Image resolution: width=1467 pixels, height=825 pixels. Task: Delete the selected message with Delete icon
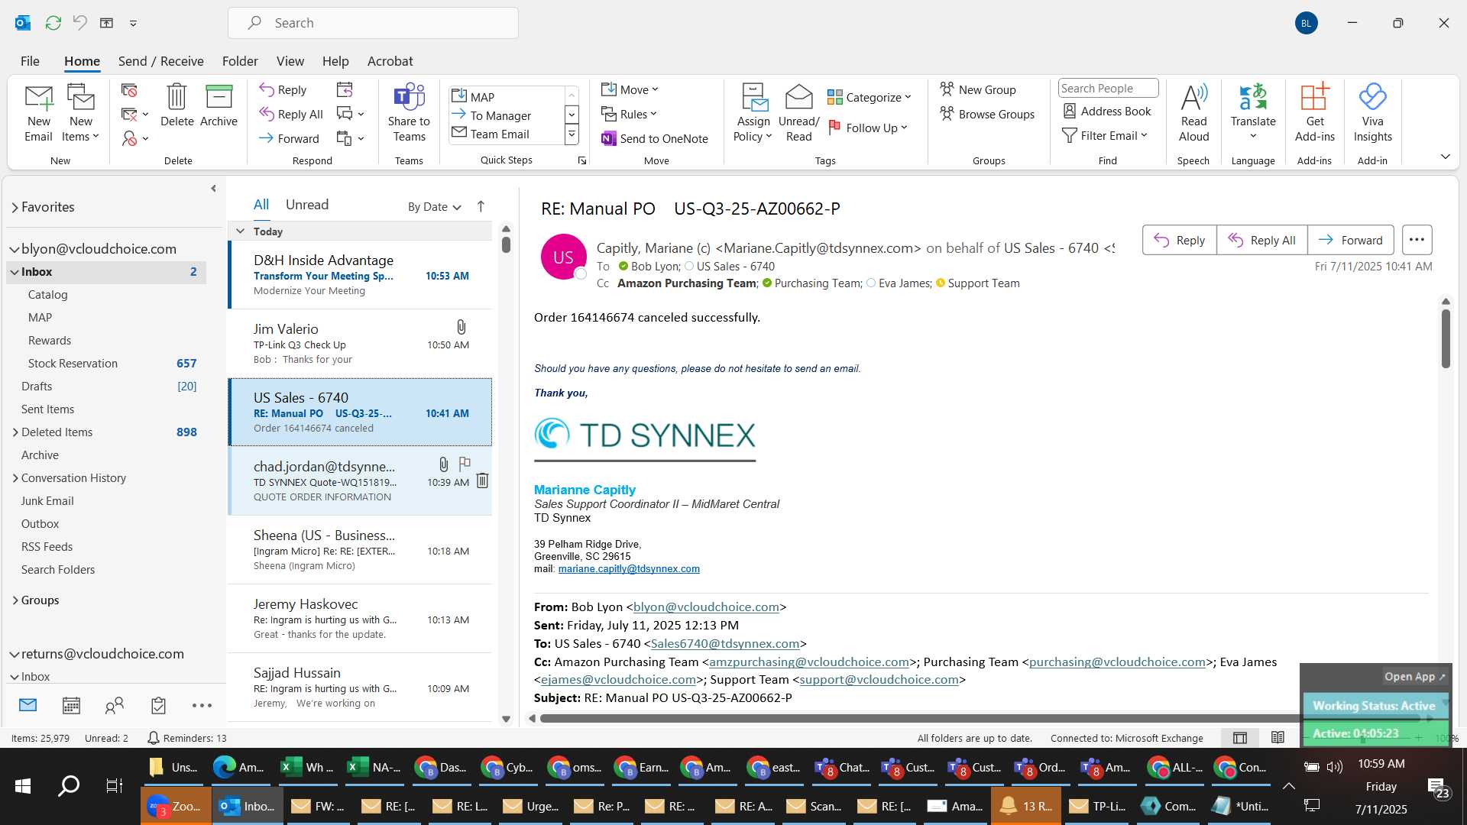pos(176,105)
